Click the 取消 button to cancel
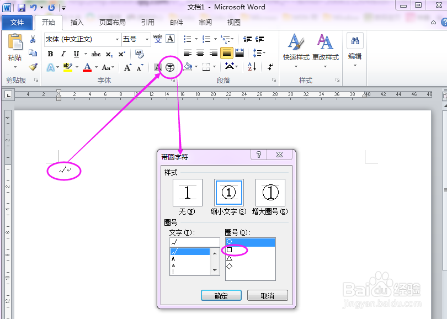447x319 pixels. (267, 295)
